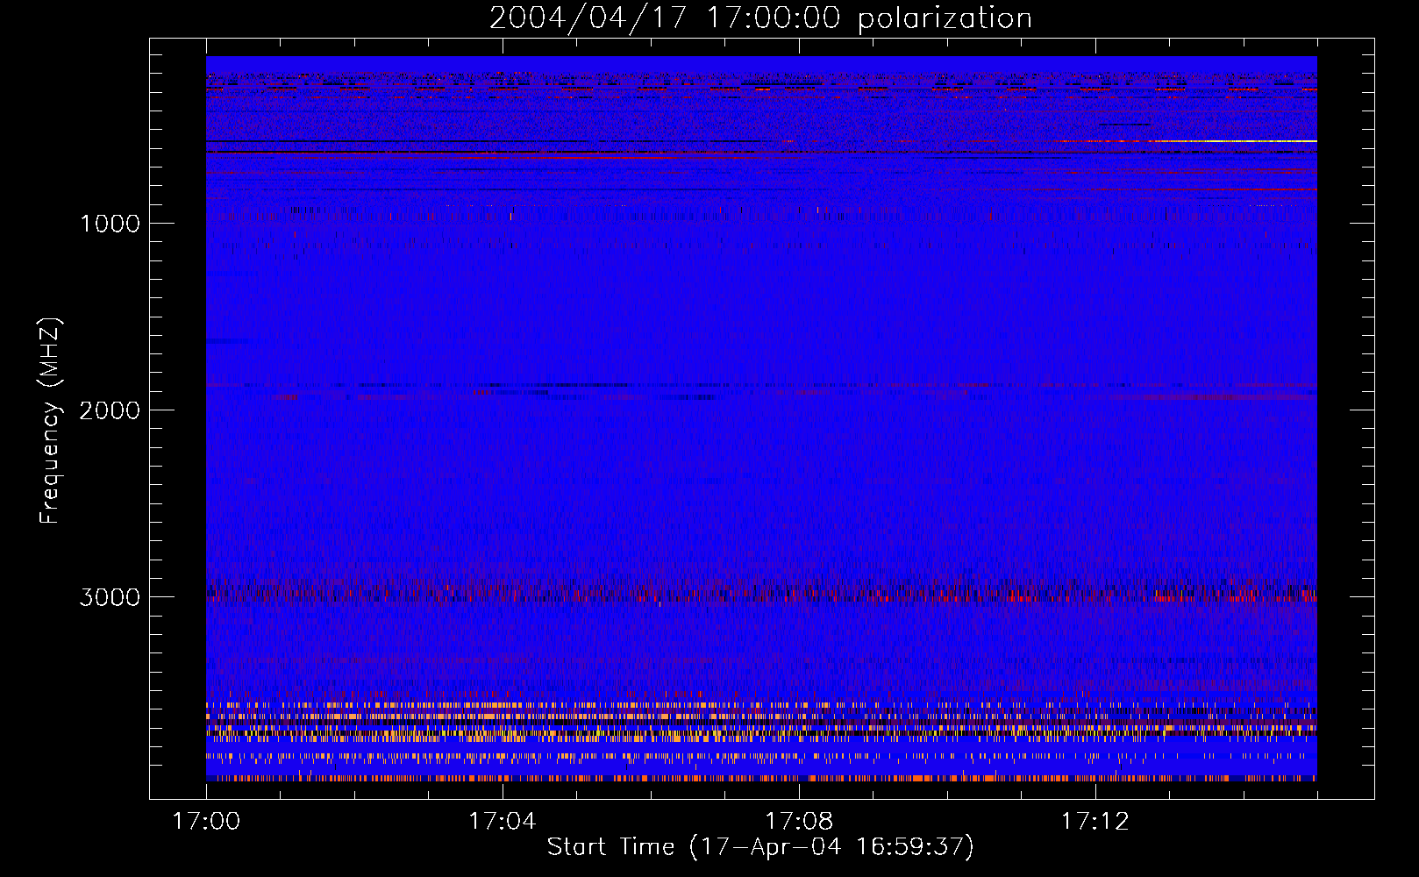Click the 17:12 time tick label

[1095, 822]
